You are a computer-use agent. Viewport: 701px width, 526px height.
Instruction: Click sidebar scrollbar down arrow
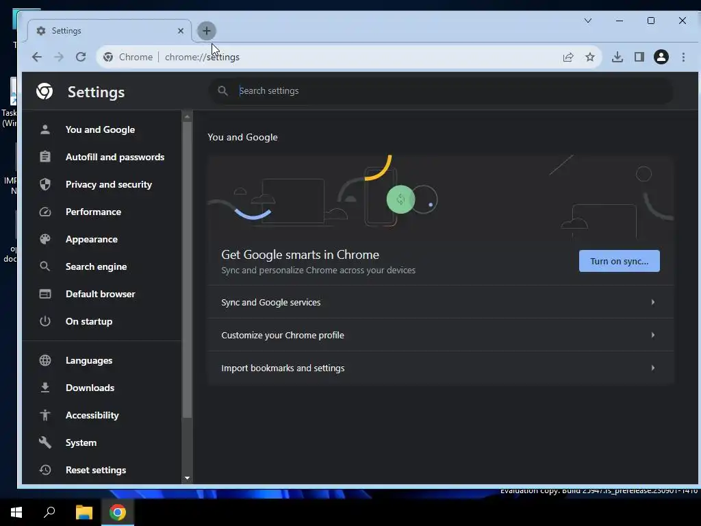(x=187, y=478)
